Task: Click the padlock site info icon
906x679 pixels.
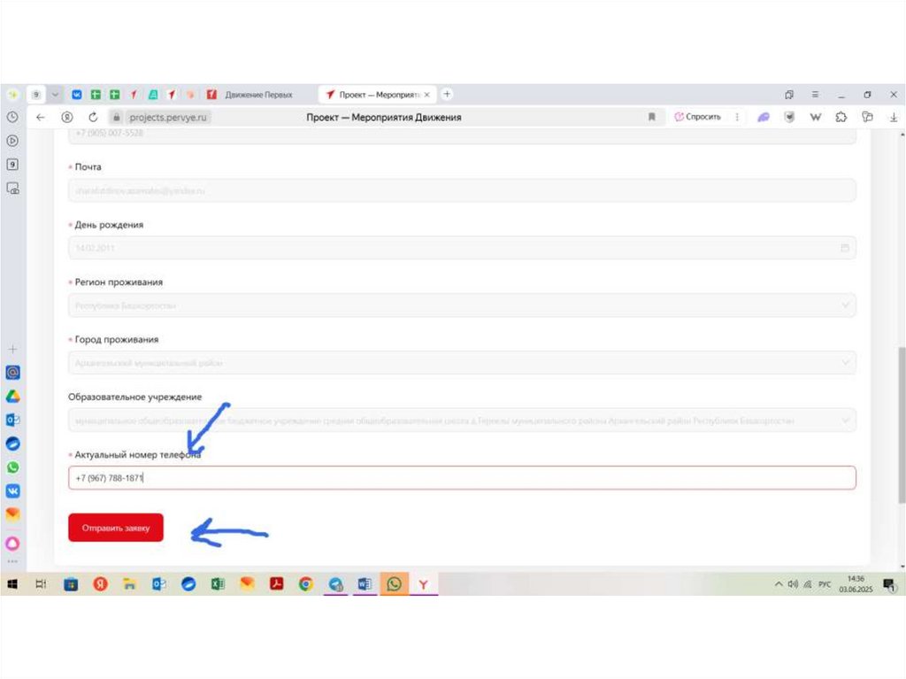Action: coord(116,117)
